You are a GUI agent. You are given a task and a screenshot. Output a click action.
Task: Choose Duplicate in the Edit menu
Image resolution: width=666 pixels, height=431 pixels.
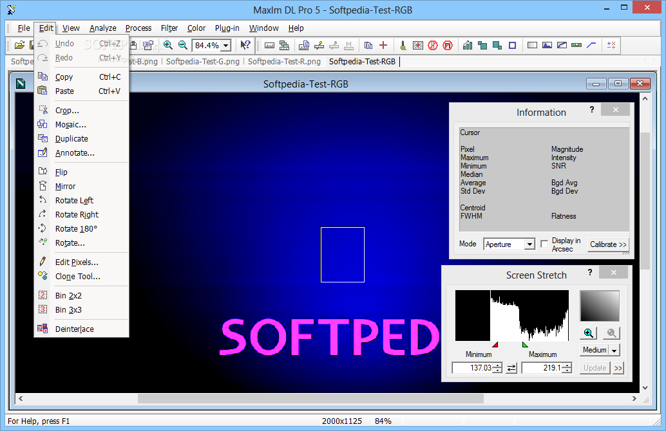pos(81,138)
